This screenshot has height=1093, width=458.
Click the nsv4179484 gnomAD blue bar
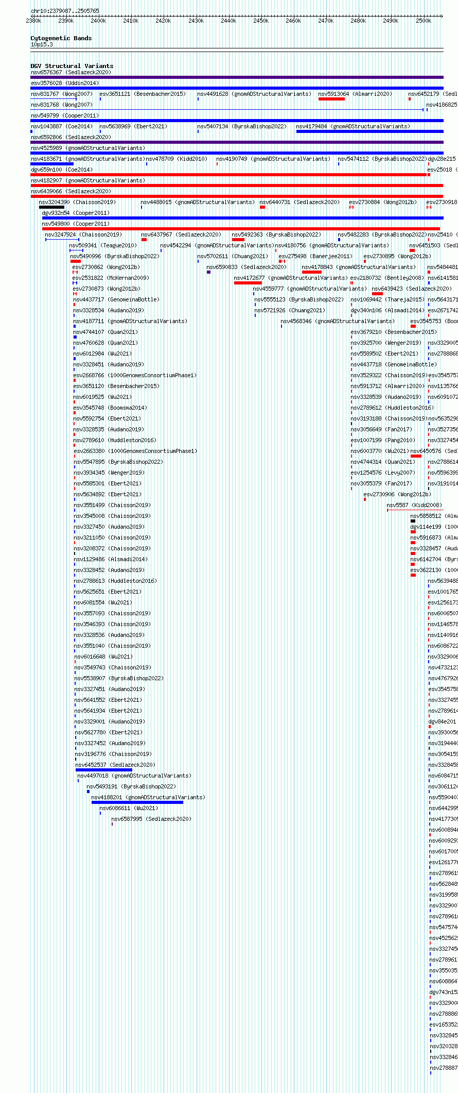(369, 131)
